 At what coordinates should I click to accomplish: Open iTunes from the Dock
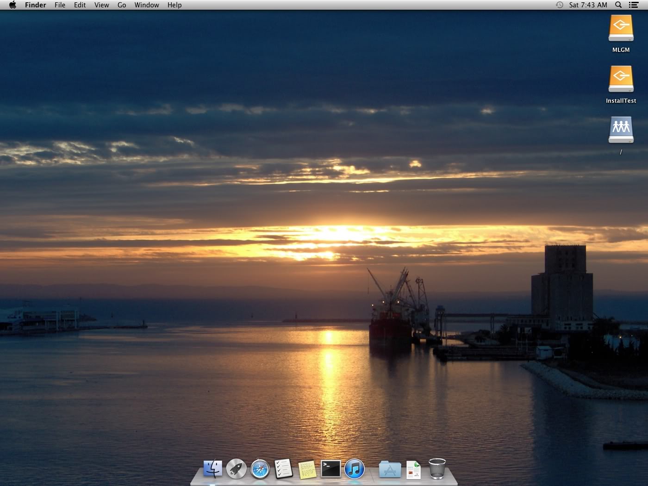pyautogui.click(x=355, y=469)
